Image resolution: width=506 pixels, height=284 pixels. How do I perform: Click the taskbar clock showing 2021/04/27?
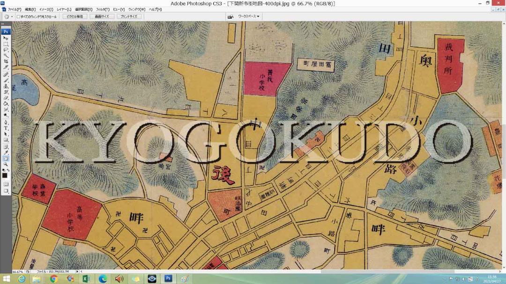pyautogui.click(x=491, y=279)
